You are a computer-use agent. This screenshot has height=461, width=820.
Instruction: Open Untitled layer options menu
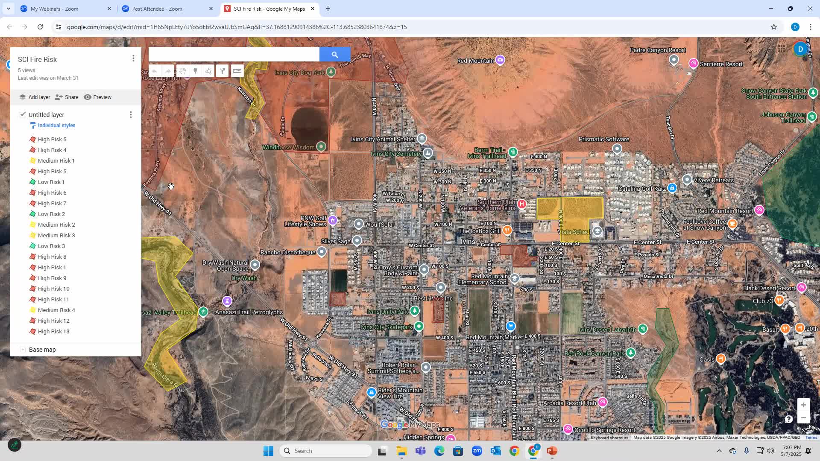pos(131,115)
